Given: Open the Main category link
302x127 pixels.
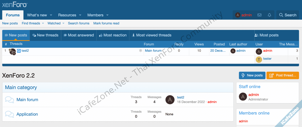Looking at the screenshot, I should [21, 87].
